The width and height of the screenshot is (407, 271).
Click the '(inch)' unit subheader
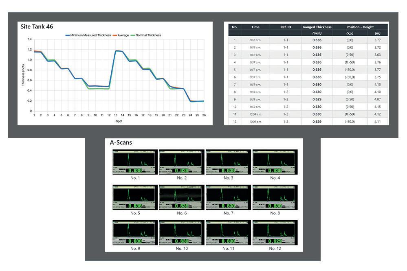click(317, 33)
